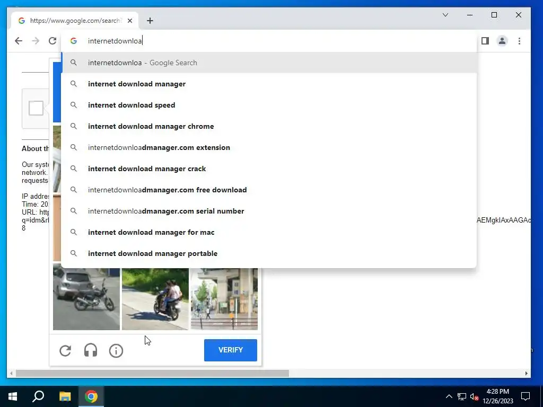Click the horizontal scrollbar thumb
The height and width of the screenshot is (407, 543).
click(152, 374)
